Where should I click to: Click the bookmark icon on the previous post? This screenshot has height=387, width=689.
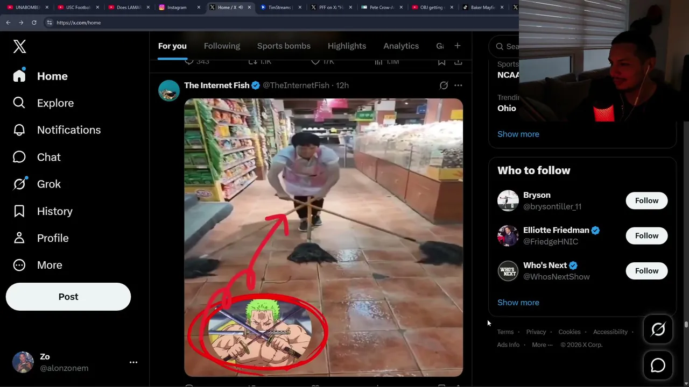pyautogui.click(x=441, y=62)
